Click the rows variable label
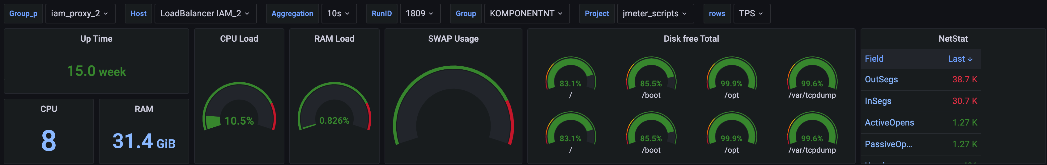 tap(717, 13)
